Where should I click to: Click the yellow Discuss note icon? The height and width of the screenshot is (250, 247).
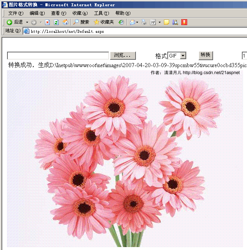(167, 22)
